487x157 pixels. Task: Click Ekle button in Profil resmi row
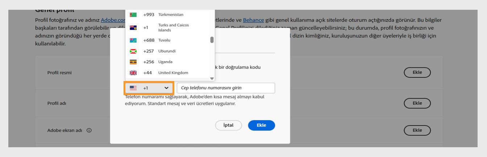417,73
